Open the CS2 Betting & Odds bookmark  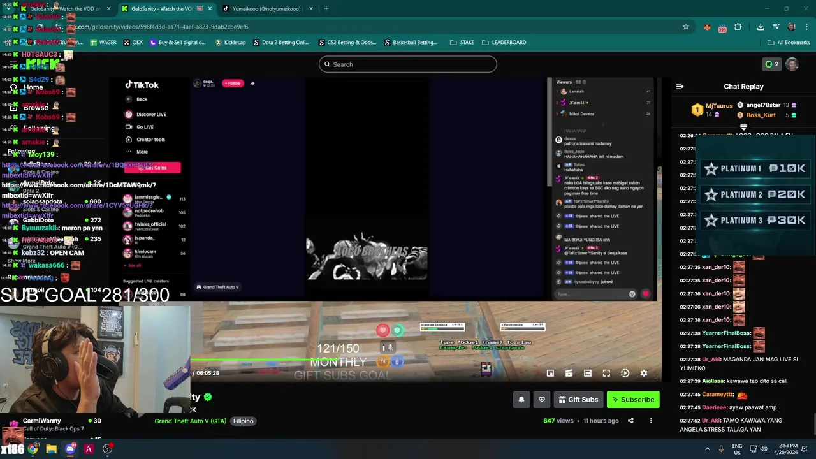(x=347, y=43)
